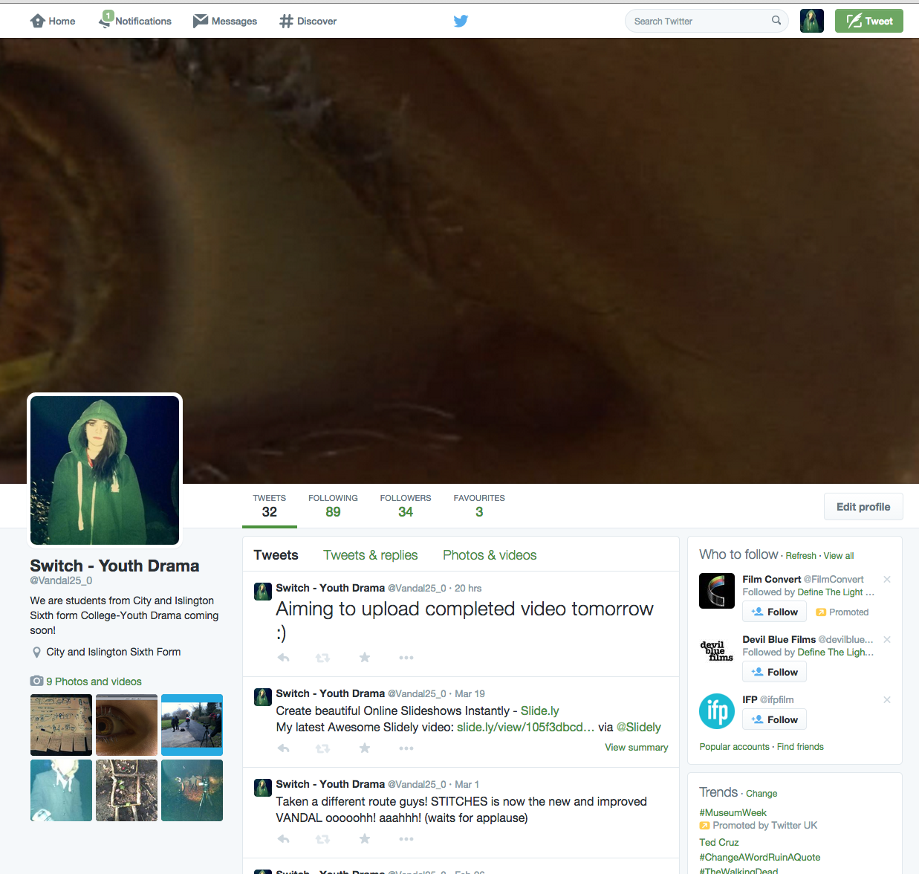
Task: Click 'Define The Light' under Film Convert
Action: tap(835, 592)
